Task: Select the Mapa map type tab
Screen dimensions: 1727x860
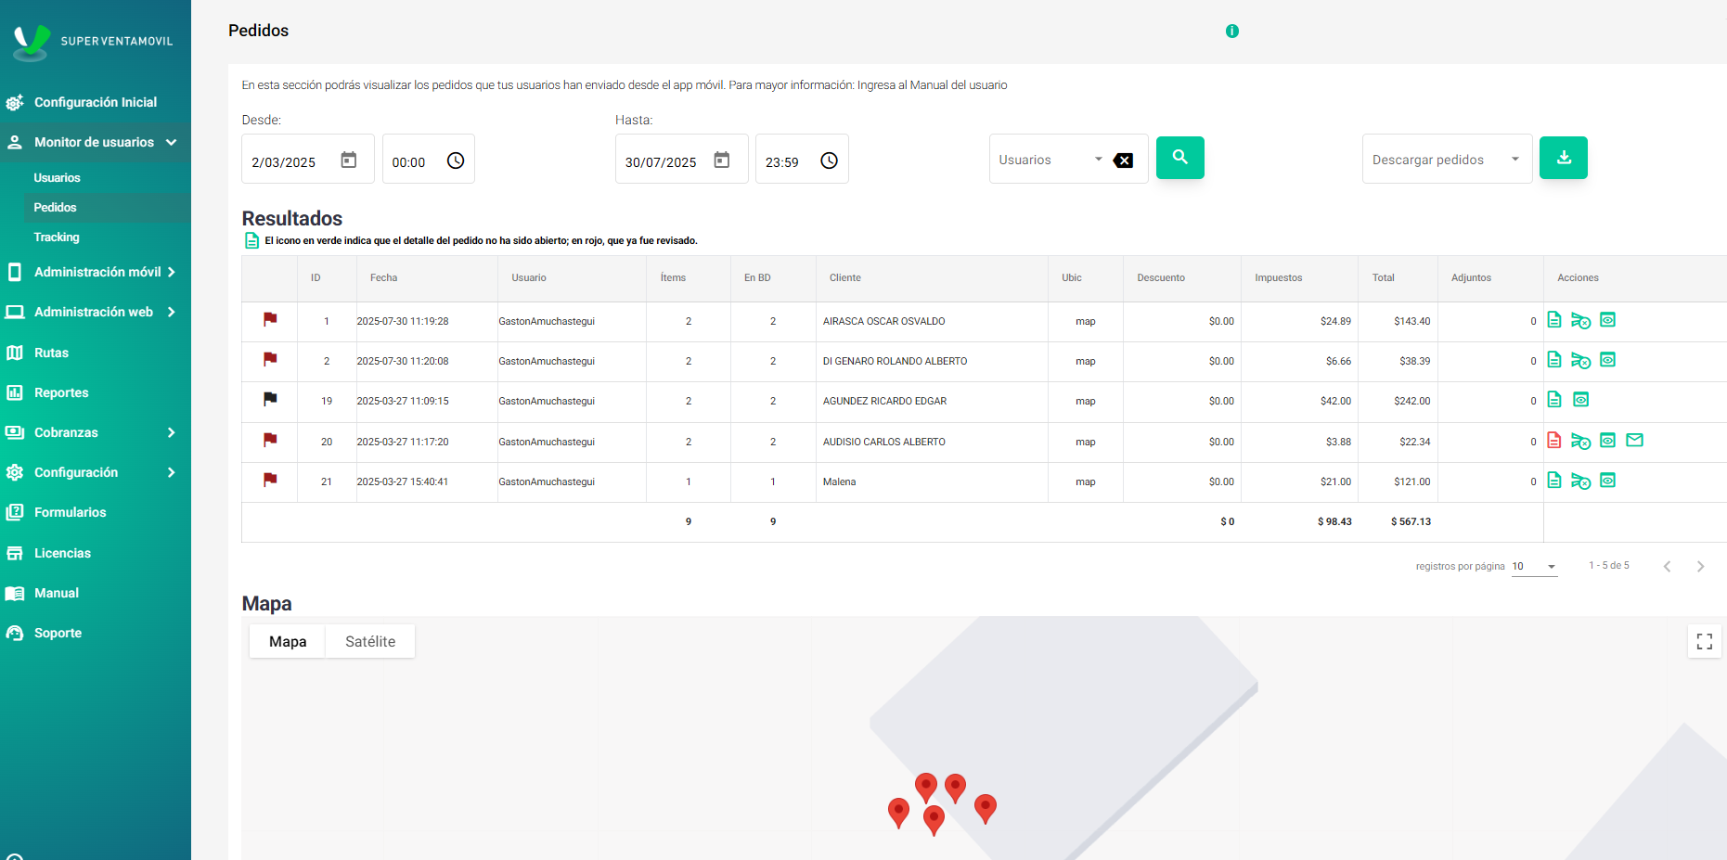Action: click(x=288, y=641)
